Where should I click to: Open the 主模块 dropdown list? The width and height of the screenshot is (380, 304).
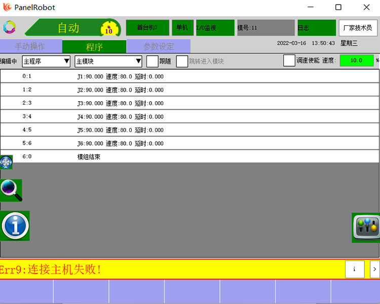click(x=108, y=61)
